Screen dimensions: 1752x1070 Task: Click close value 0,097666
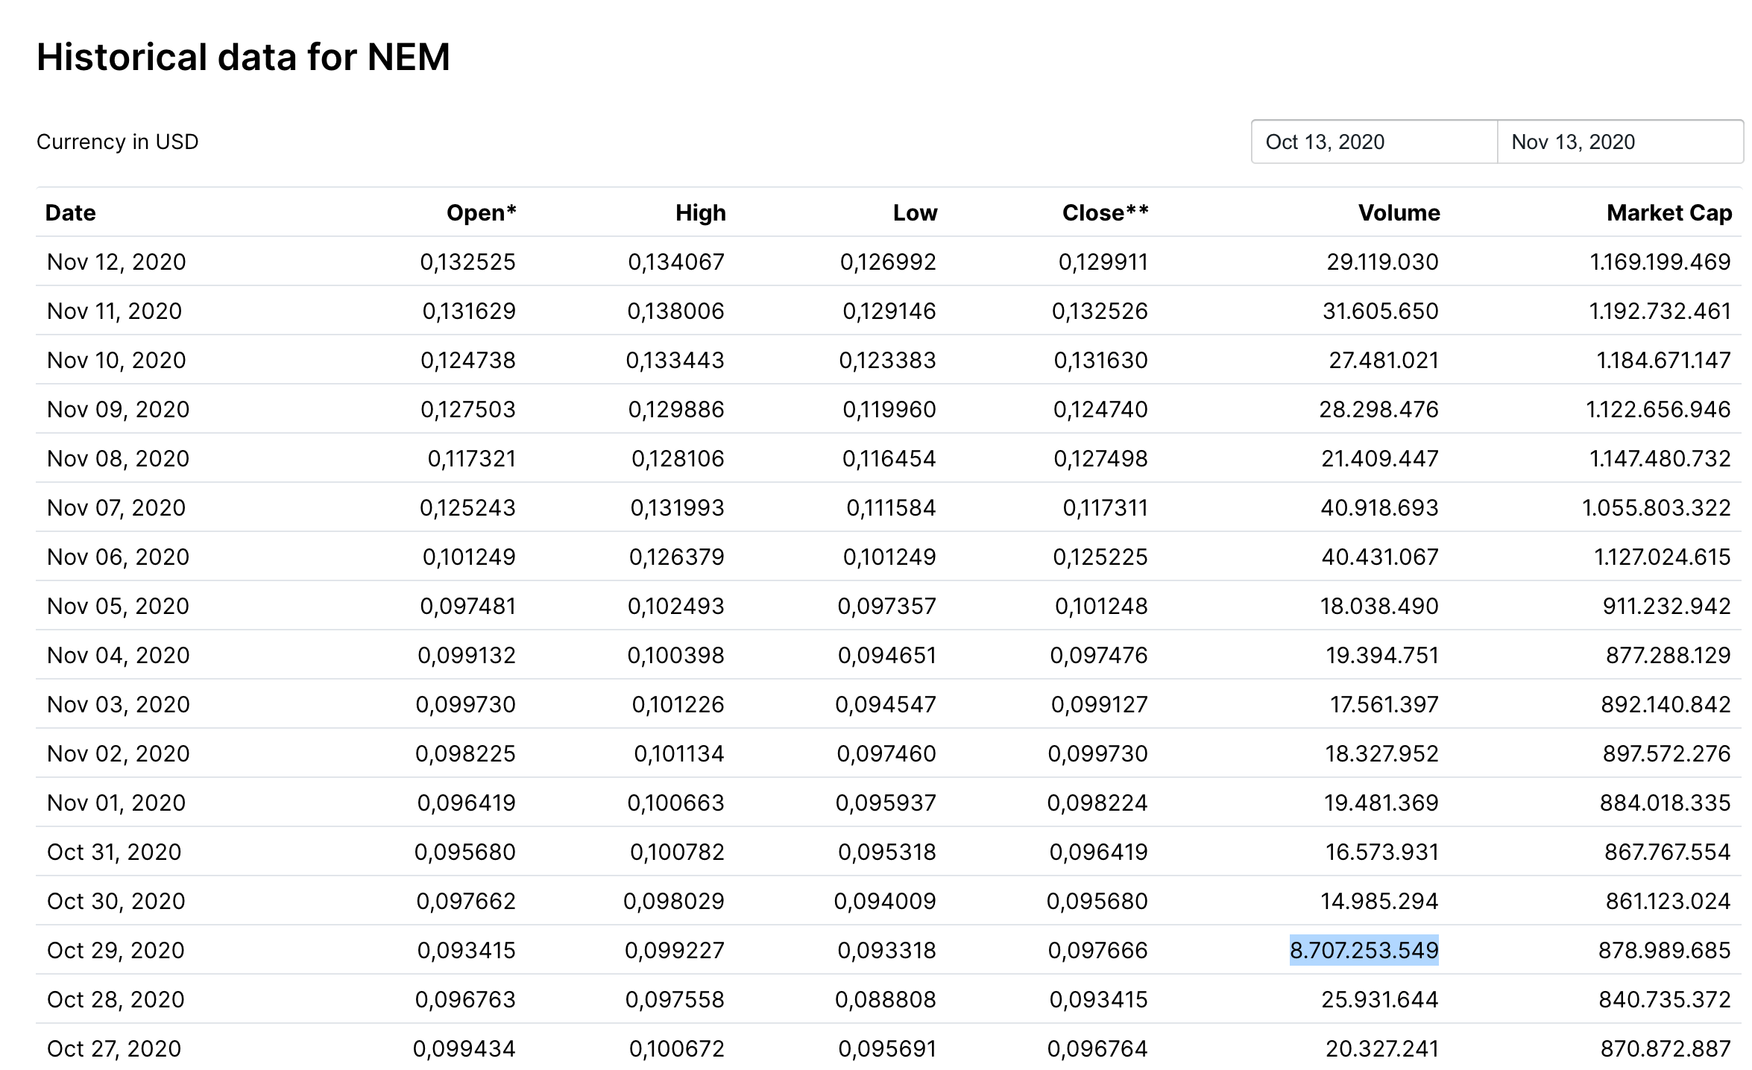[x=1097, y=951]
